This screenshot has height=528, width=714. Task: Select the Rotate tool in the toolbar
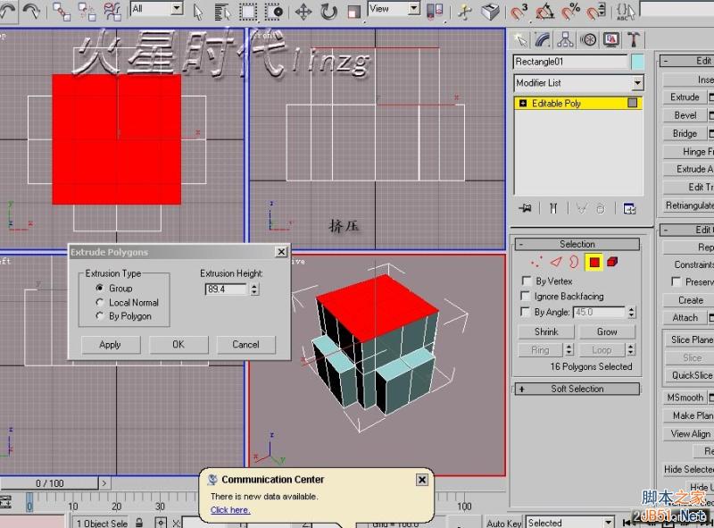point(328,11)
